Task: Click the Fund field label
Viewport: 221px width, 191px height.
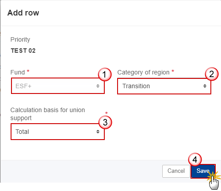Action: (x=18, y=72)
